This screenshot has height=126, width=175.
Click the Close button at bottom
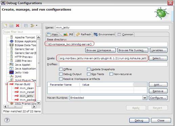coord(161,121)
